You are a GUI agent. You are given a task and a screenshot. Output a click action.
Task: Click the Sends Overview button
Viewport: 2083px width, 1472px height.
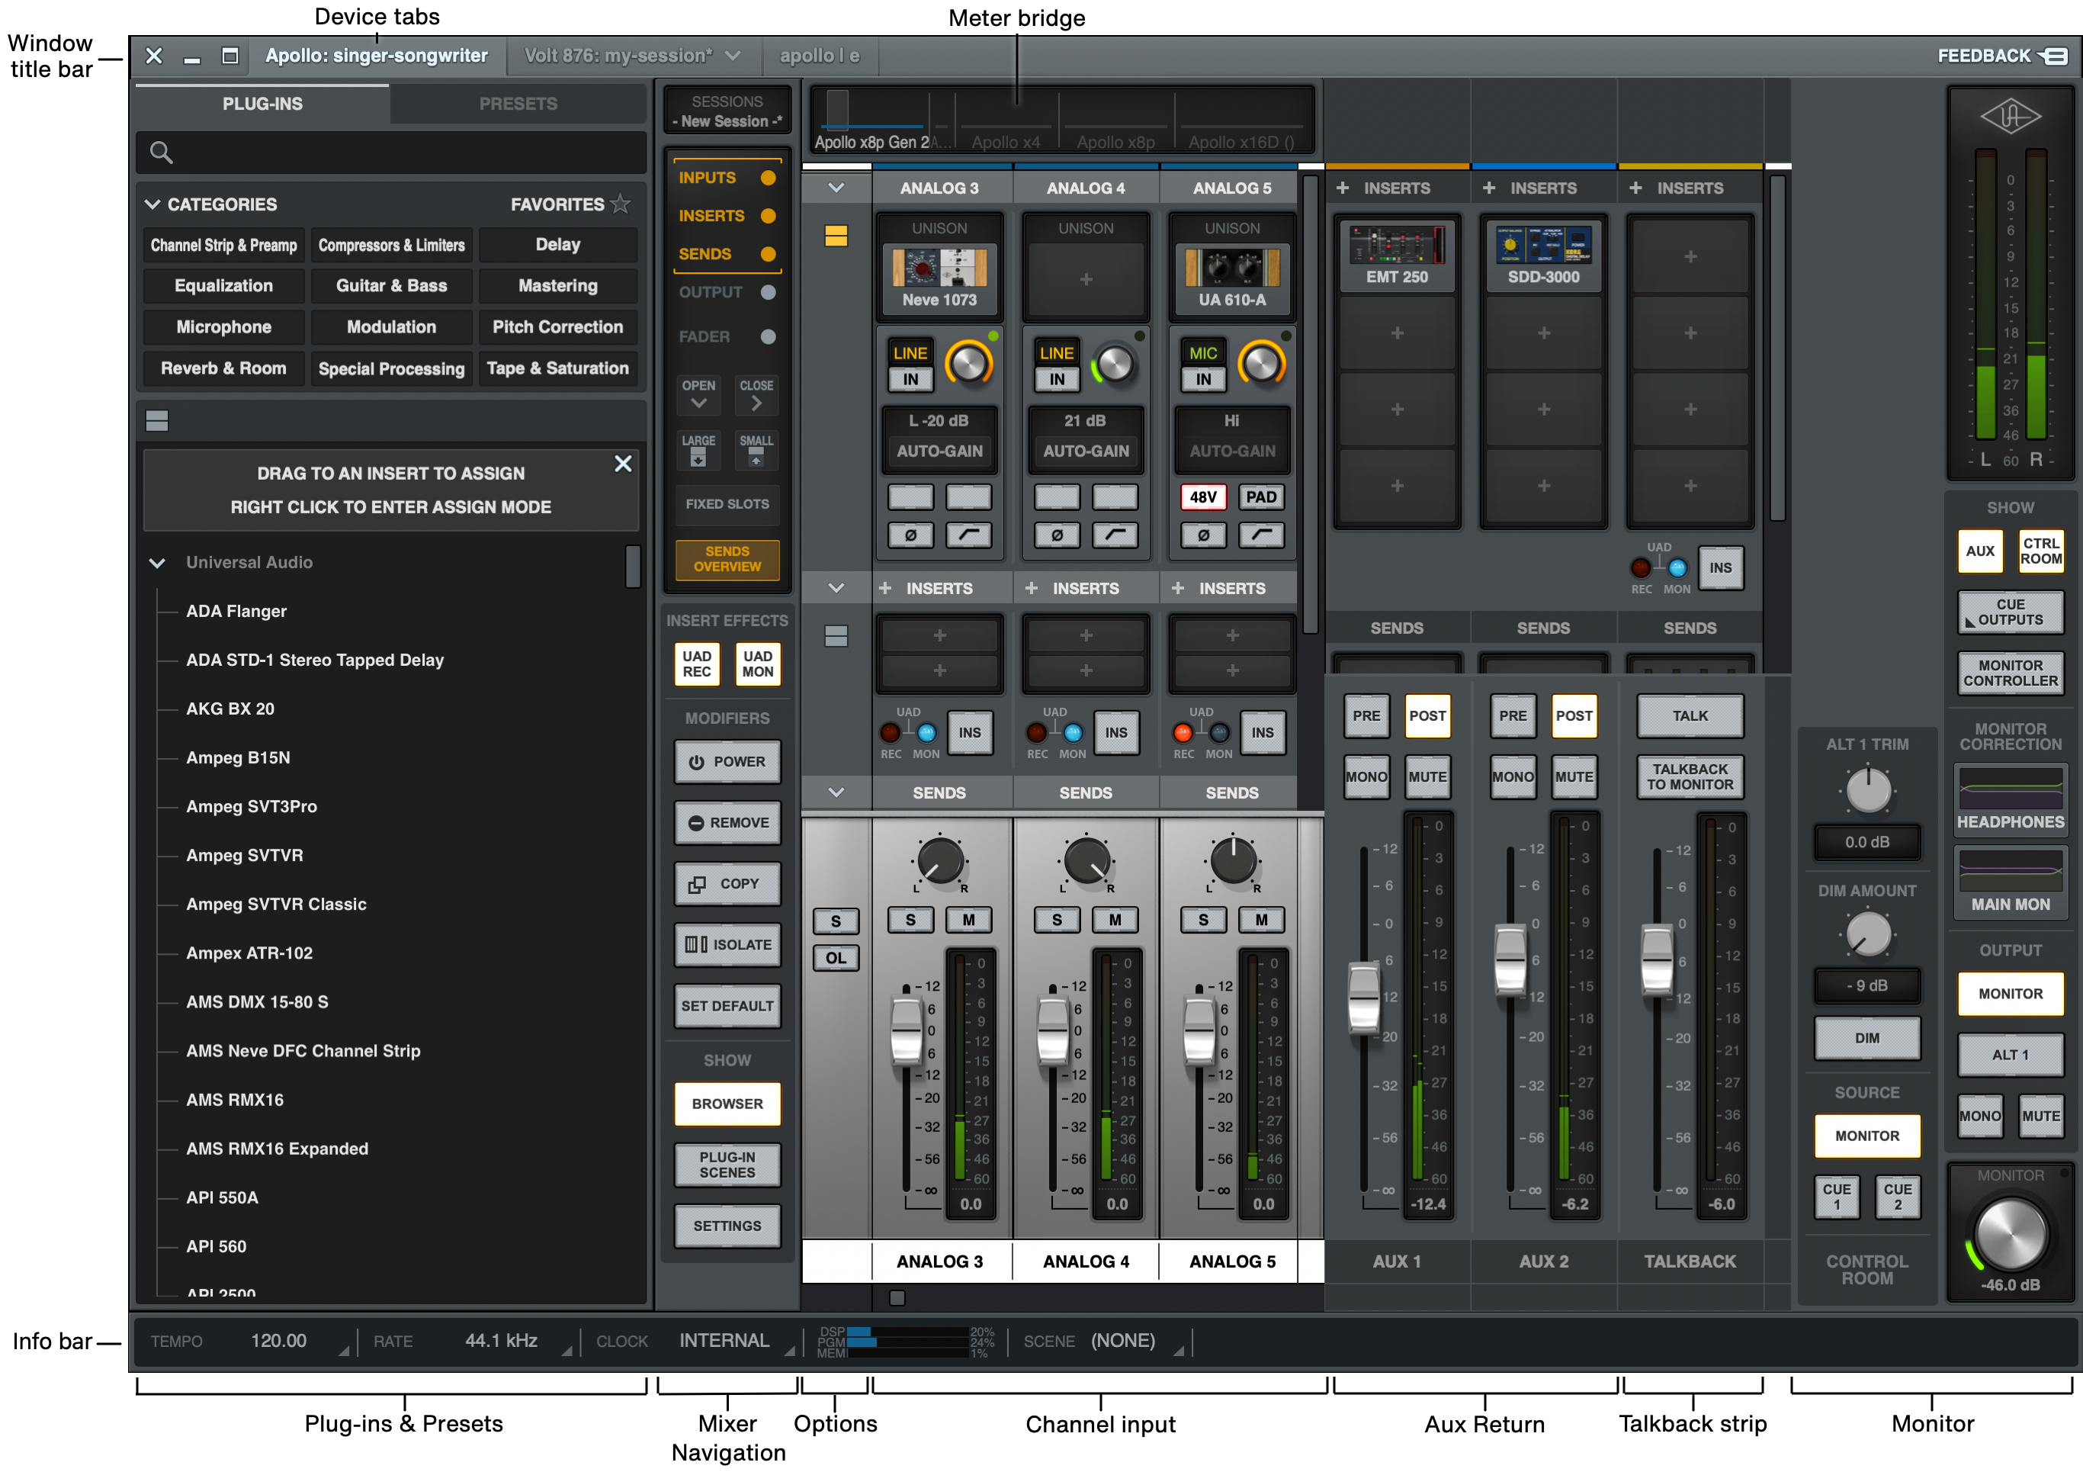coord(727,559)
